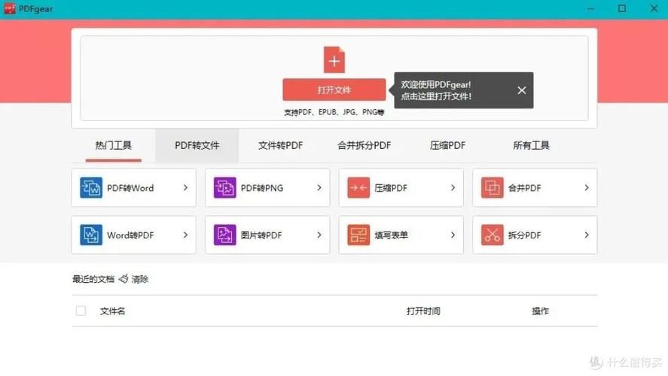The width and height of the screenshot is (668, 376).
Task: Click the 打开时间 column header
Action: point(423,311)
